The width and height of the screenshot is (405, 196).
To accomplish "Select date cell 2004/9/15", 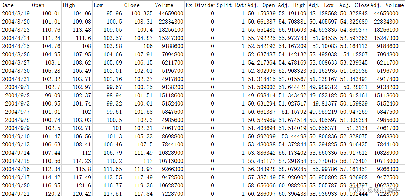I will click(x=16, y=161).
